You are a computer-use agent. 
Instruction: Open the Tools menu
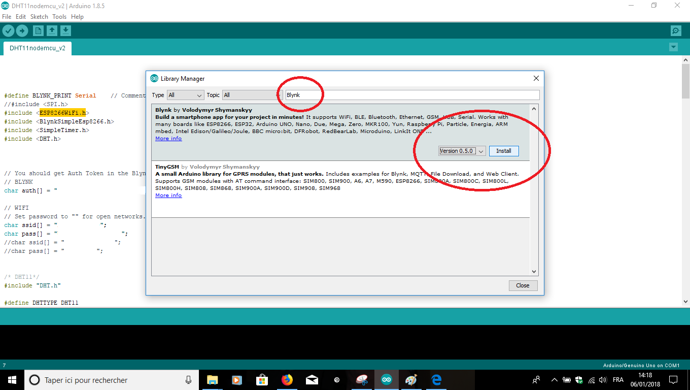coord(59,17)
